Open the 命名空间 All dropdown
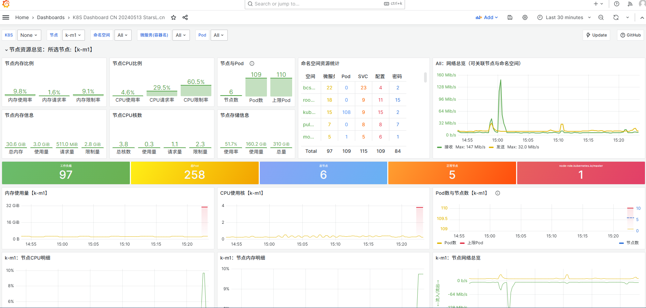This screenshot has width=646, height=308. pyautogui.click(x=123, y=35)
